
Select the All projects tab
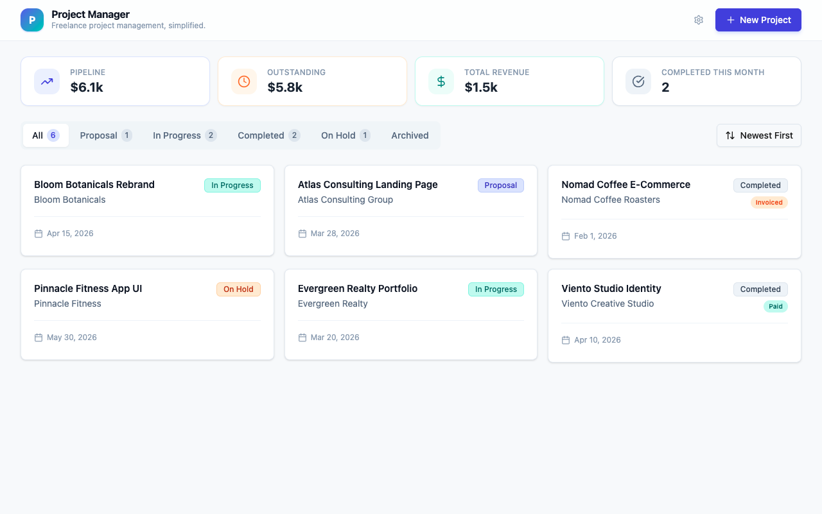46,135
